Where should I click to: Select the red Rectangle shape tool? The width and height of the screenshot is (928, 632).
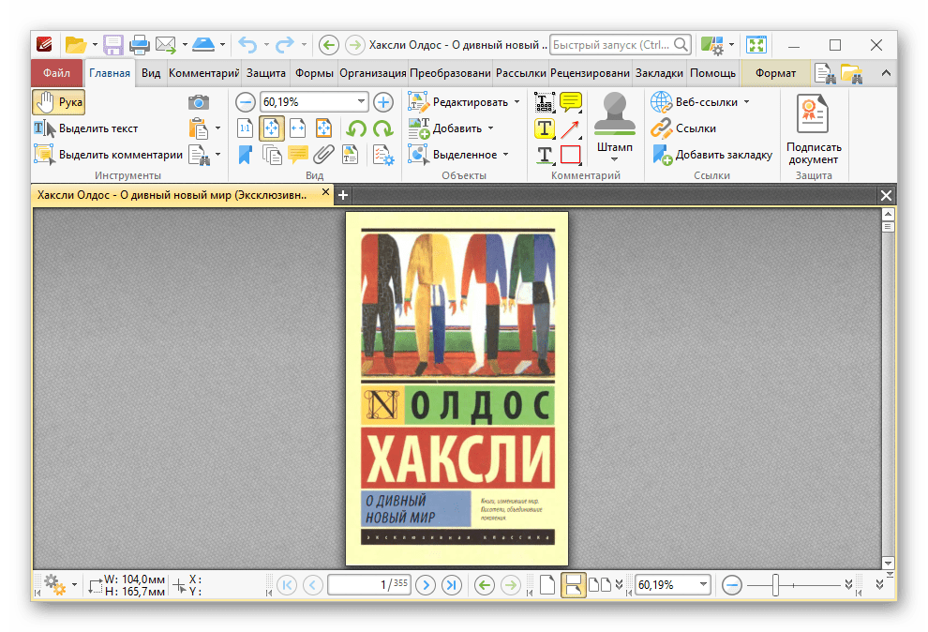click(x=571, y=155)
